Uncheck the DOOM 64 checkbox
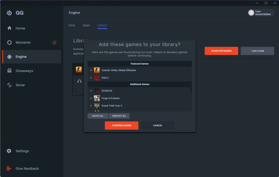Screen dimensions: 279x177 [91, 91]
